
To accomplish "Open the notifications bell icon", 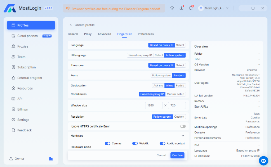I will 191,8.
